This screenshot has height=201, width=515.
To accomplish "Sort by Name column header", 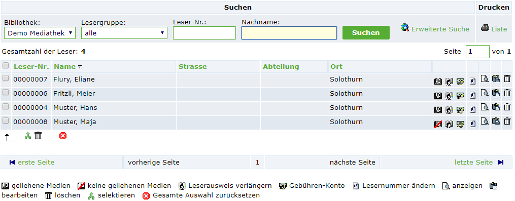I will pos(65,66).
